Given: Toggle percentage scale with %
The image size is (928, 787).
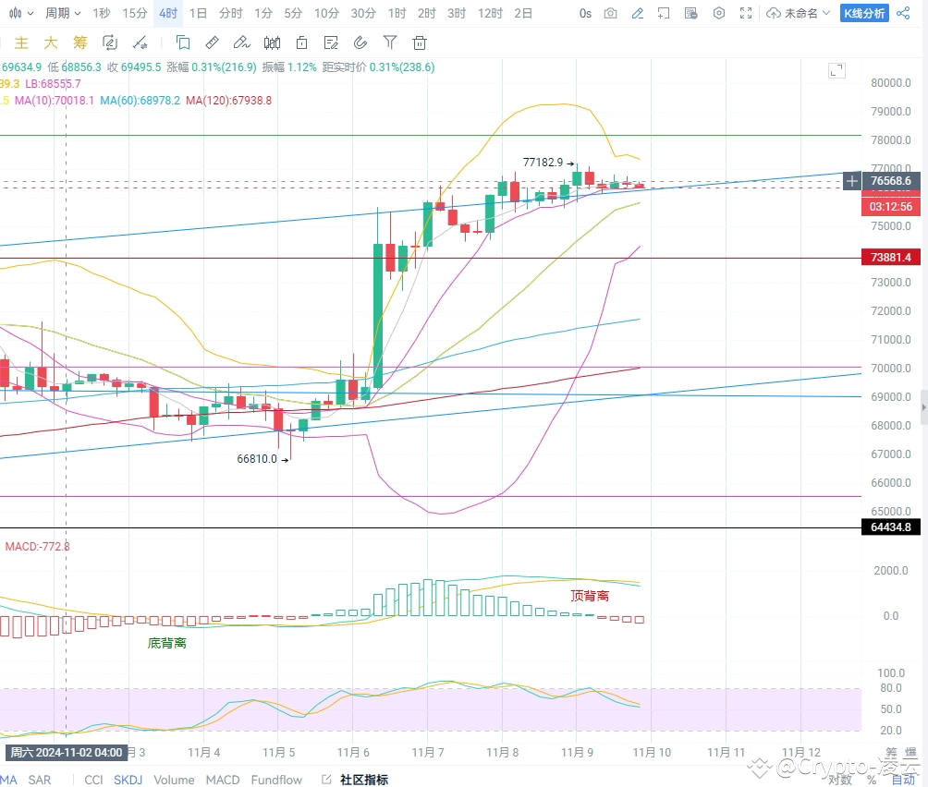Looking at the screenshot, I should tap(873, 779).
